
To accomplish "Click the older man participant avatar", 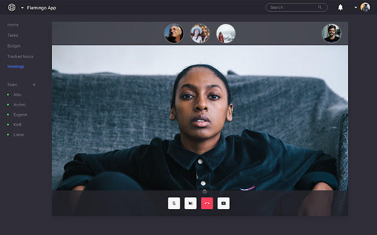I will click(174, 33).
